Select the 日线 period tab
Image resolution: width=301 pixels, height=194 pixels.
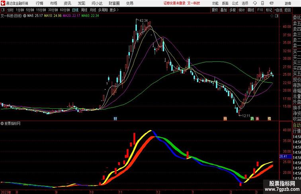click(75, 10)
